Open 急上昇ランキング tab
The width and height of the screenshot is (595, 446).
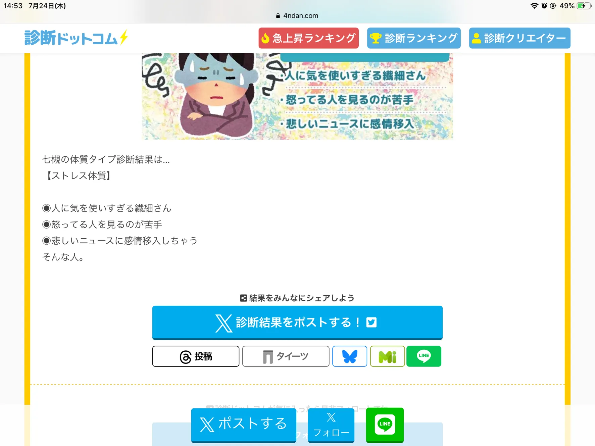308,38
